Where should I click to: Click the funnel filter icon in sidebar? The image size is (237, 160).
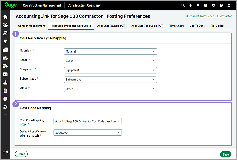5,42
